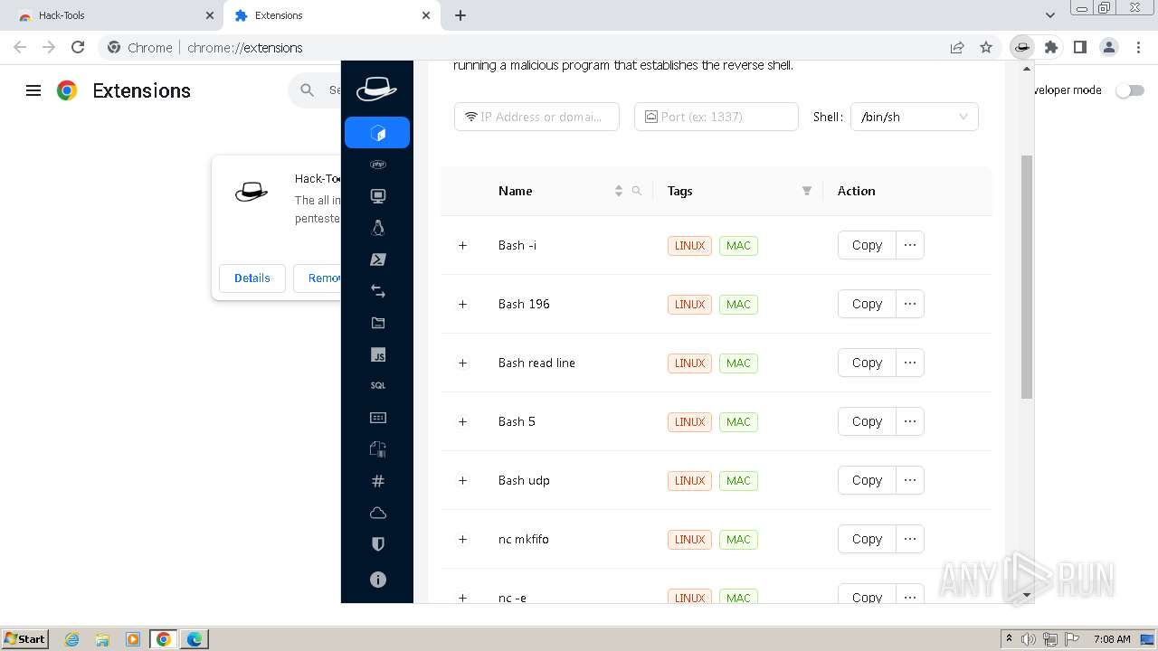The width and height of the screenshot is (1158, 651).
Task: Open the cloud feed icon
Action: tap(378, 513)
